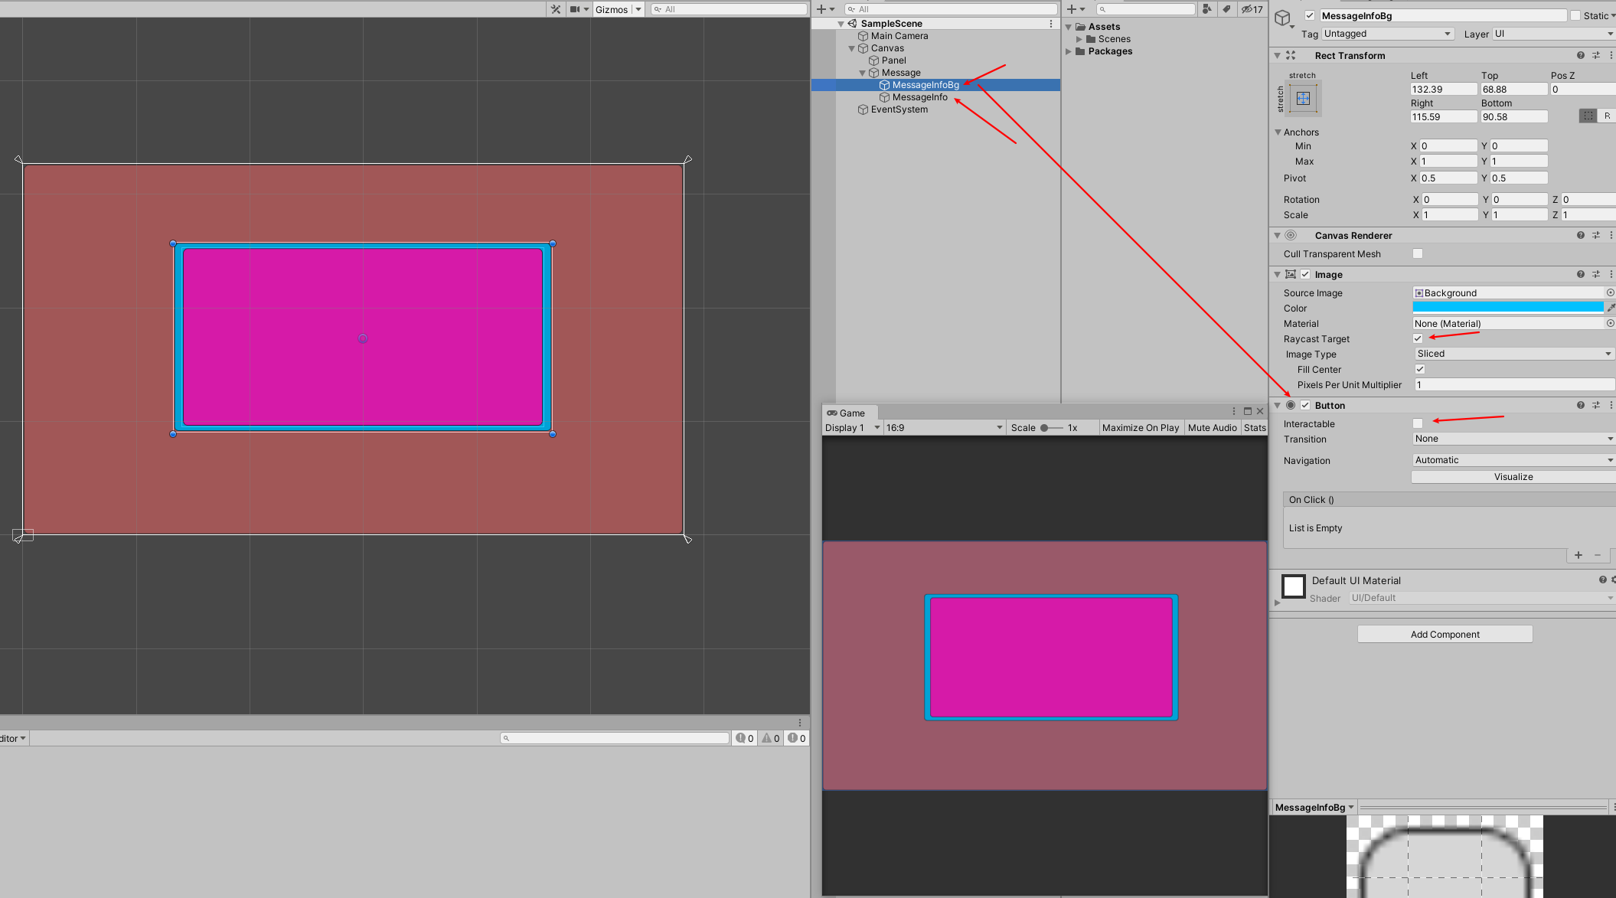1616x898 pixels.
Task: Click the Visualize navigation button
Action: [1513, 477]
